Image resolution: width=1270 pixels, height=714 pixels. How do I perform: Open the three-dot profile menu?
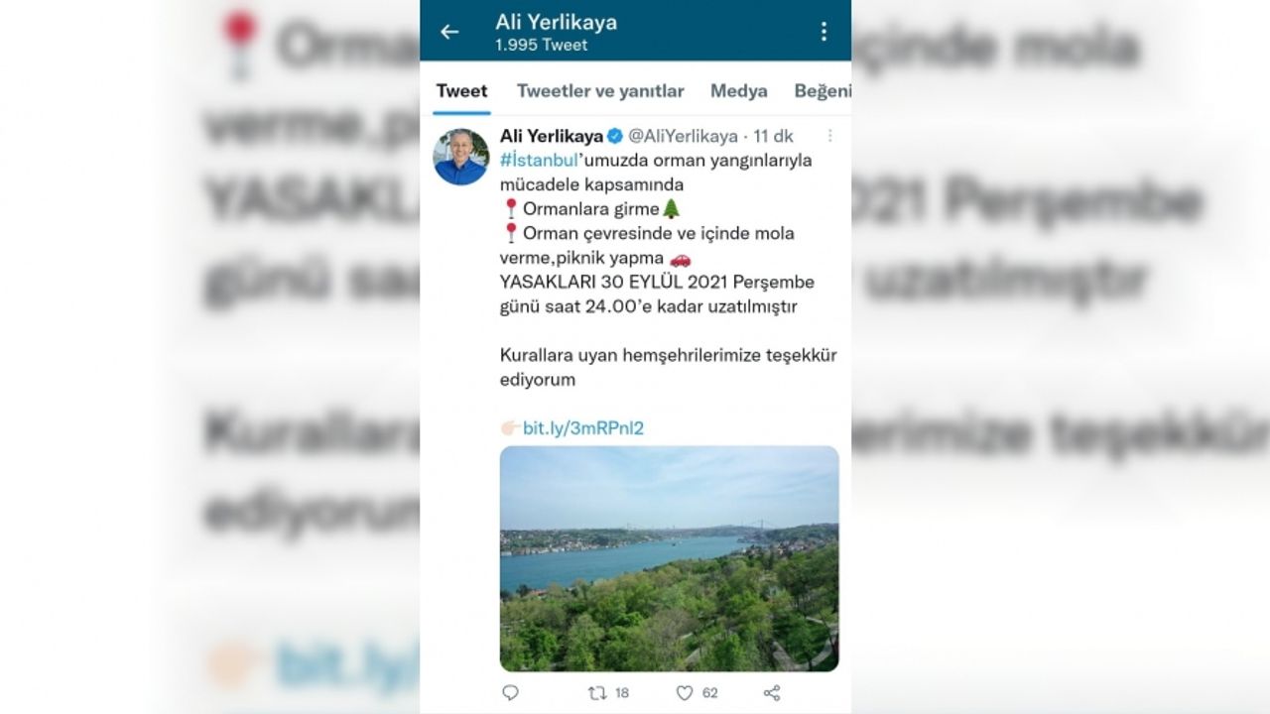pyautogui.click(x=824, y=32)
